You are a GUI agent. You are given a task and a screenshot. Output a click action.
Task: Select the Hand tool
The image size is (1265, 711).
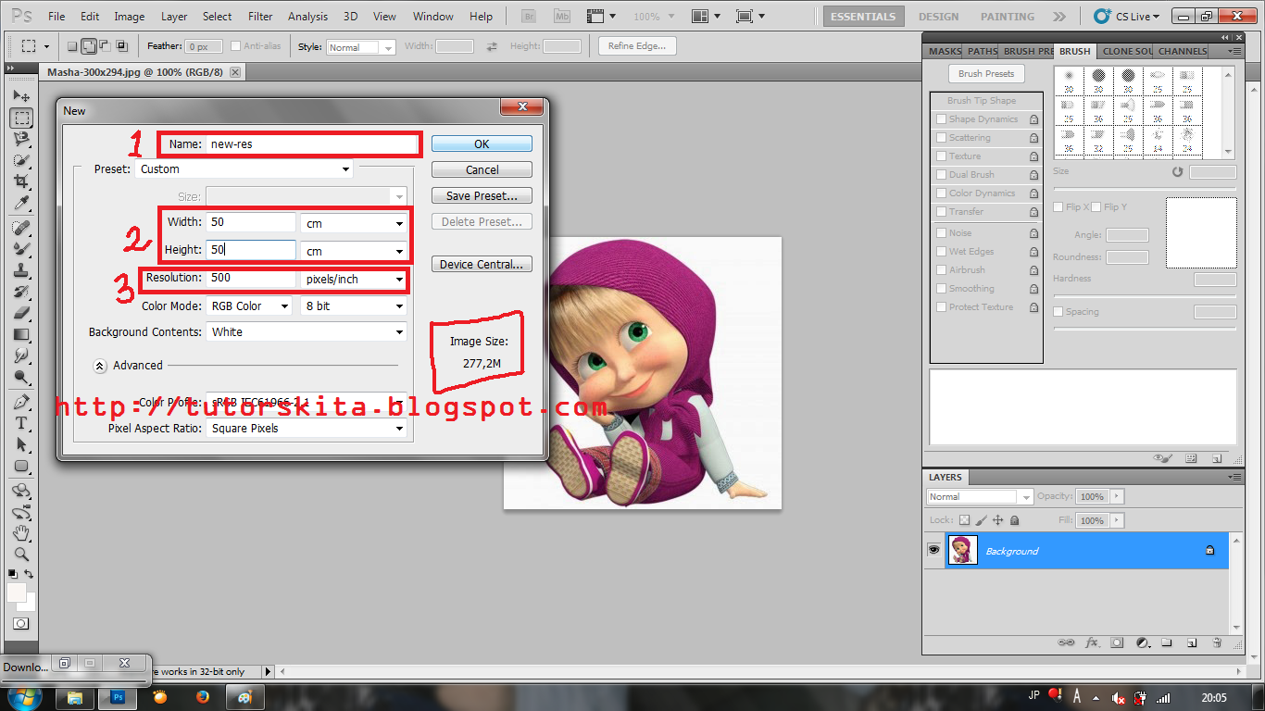pos(21,532)
